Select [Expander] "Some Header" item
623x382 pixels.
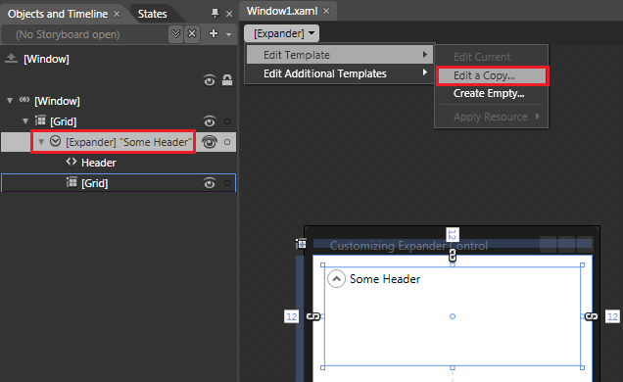pyautogui.click(x=128, y=142)
